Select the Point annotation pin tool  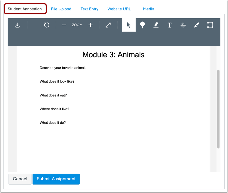[x=142, y=25]
